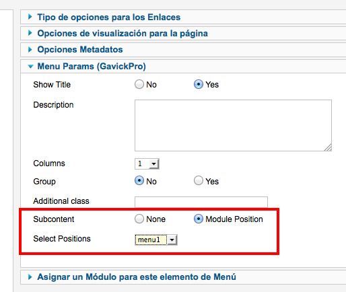Choose Yes for Group option
This screenshot has height=292, width=346.
pyautogui.click(x=199, y=180)
